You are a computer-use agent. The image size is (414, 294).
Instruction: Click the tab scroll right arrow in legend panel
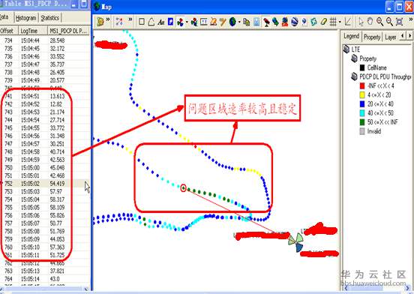409,35
